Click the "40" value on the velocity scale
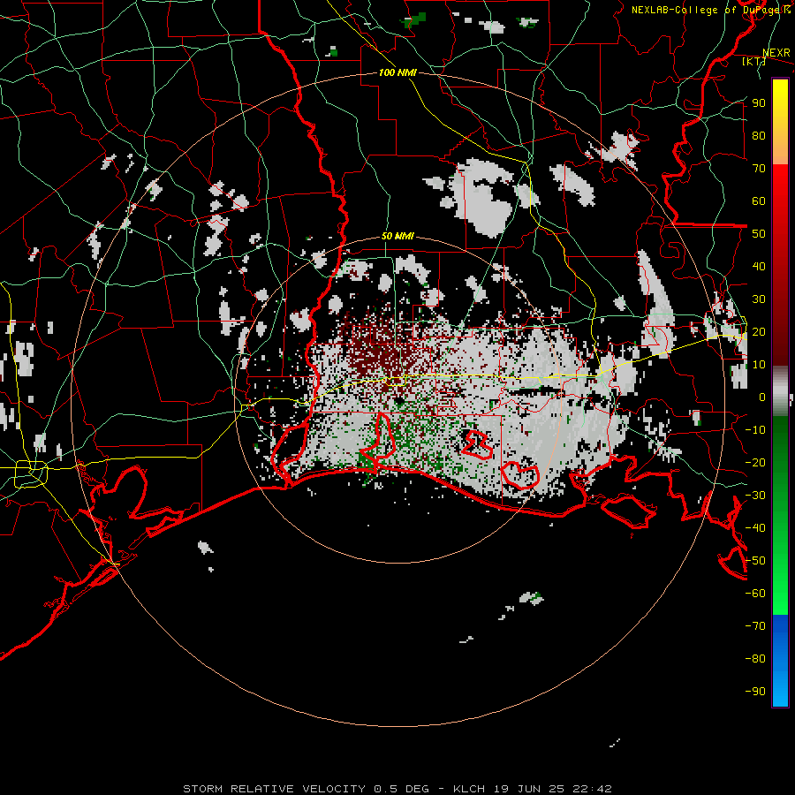The width and height of the screenshot is (795, 795). click(759, 266)
